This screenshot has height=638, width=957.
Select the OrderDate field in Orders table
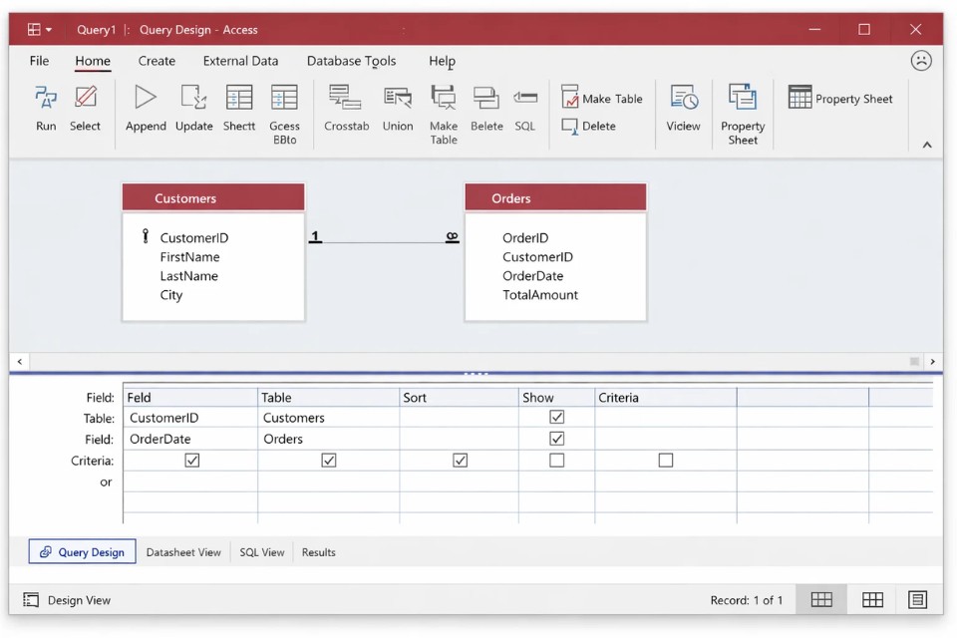tap(532, 276)
